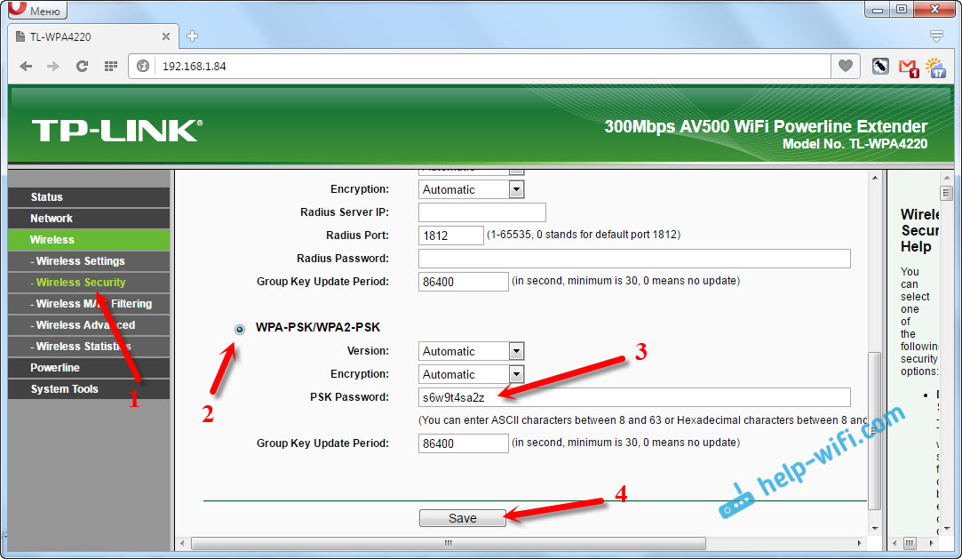The height and width of the screenshot is (559, 962).
Task: Click the browser forward arrow
Action: (x=53, y=67)
